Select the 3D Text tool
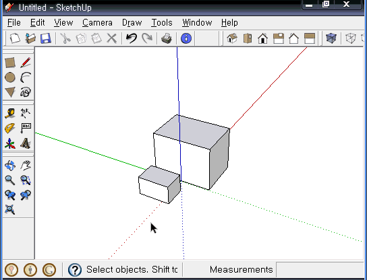367x280 pixels. 26,143
